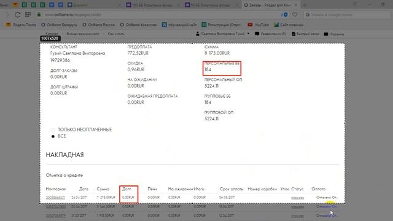This screenshot has width=393, height=221.
Task: Click the Яндекс.Почта bookmark
Action: (21, 25)
